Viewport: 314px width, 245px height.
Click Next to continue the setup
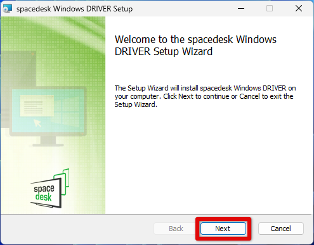pyautogui.click(x=223, y=229)
